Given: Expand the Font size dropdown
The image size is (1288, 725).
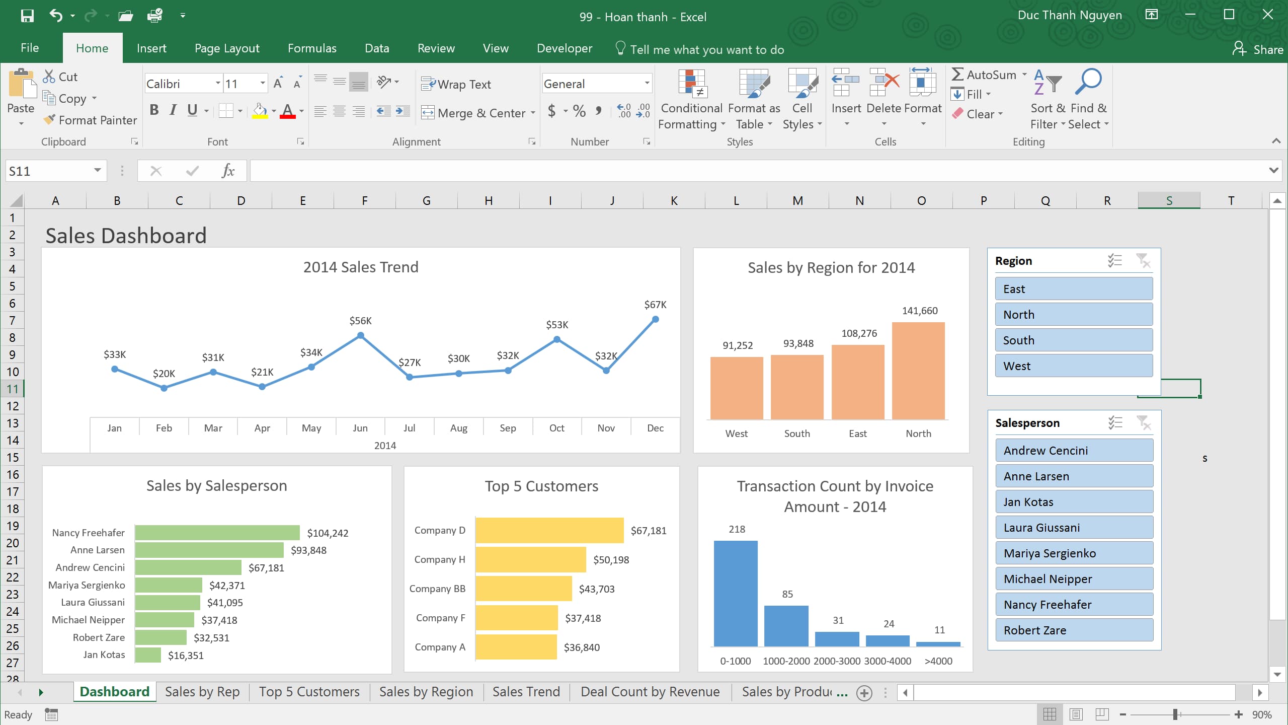Looking at the screenshot, I should click(x=262, y=84).
